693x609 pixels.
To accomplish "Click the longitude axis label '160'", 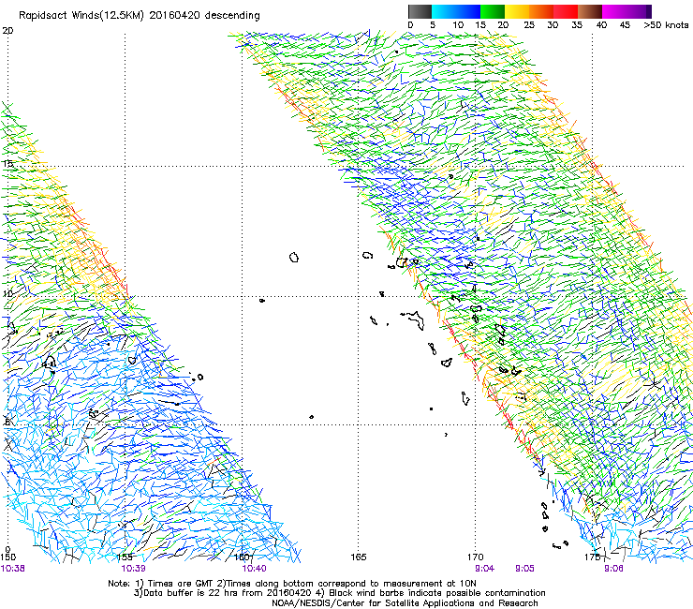I will [243, 557].
